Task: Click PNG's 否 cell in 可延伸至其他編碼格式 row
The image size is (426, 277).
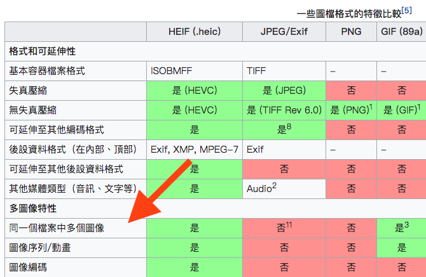Action: [x=351, y=130]
